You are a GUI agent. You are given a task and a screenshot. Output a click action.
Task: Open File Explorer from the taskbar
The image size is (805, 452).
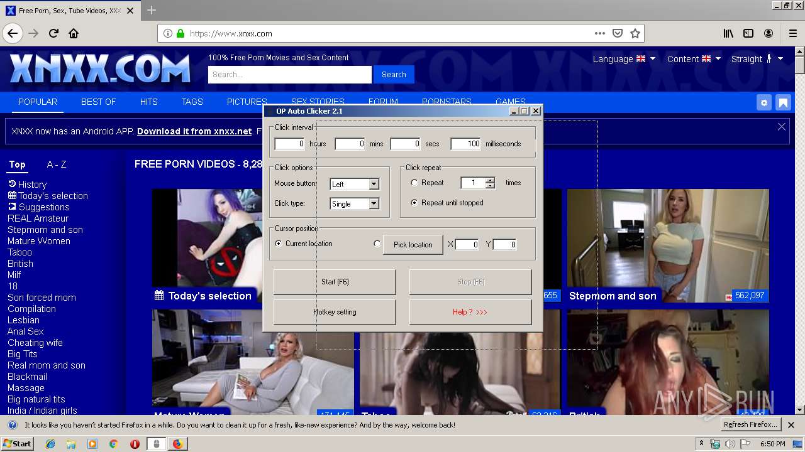71,444
